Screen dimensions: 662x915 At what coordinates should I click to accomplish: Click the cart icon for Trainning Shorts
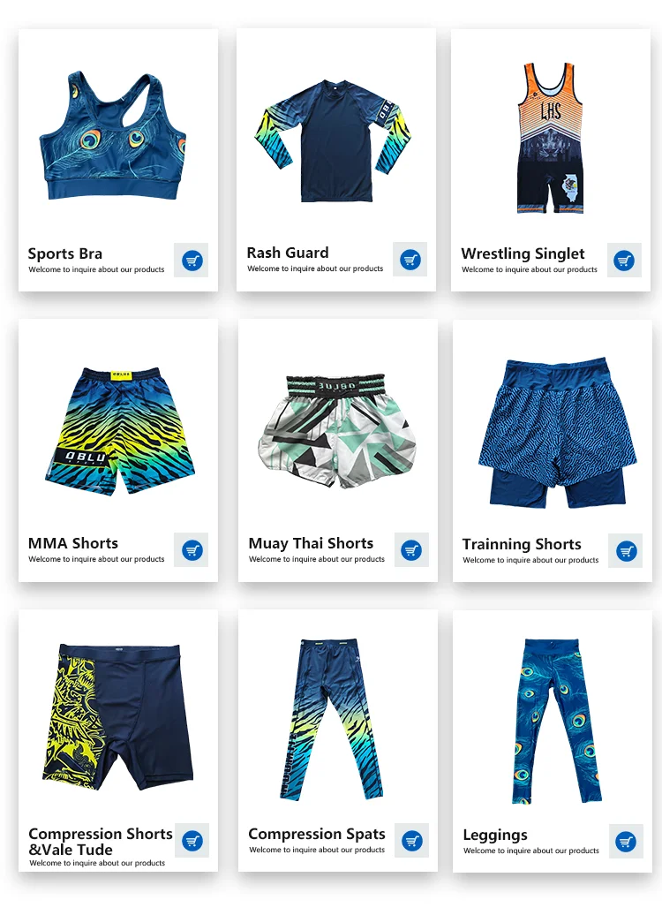(625, 551)
